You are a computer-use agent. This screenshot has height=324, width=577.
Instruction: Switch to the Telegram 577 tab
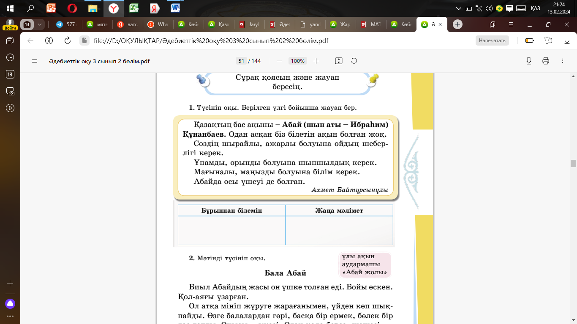coord(65,24)
